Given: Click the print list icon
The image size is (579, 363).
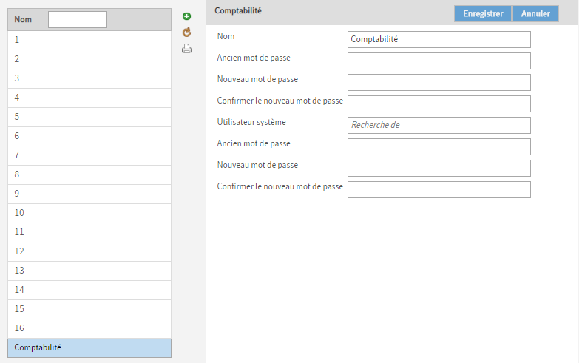Looking at the screenshot, I should pos(187,49).
